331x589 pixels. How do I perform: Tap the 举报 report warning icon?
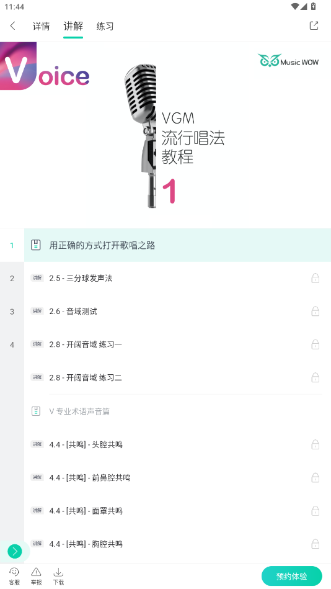37,576
